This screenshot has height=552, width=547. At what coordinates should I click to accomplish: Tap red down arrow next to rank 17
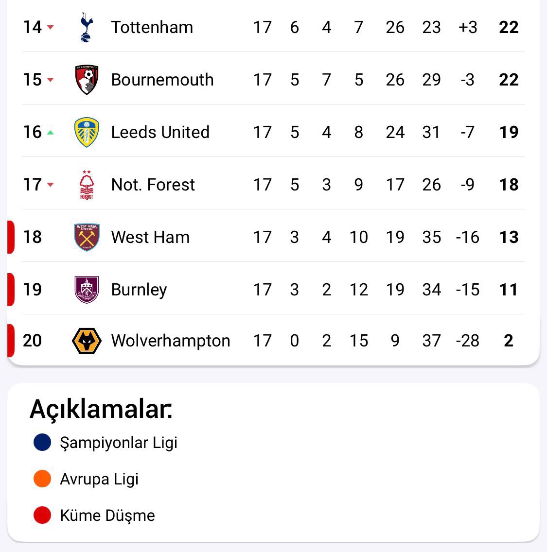50,185
